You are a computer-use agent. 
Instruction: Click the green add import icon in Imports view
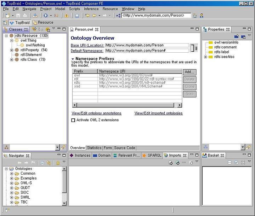click(x=177, y=163)
